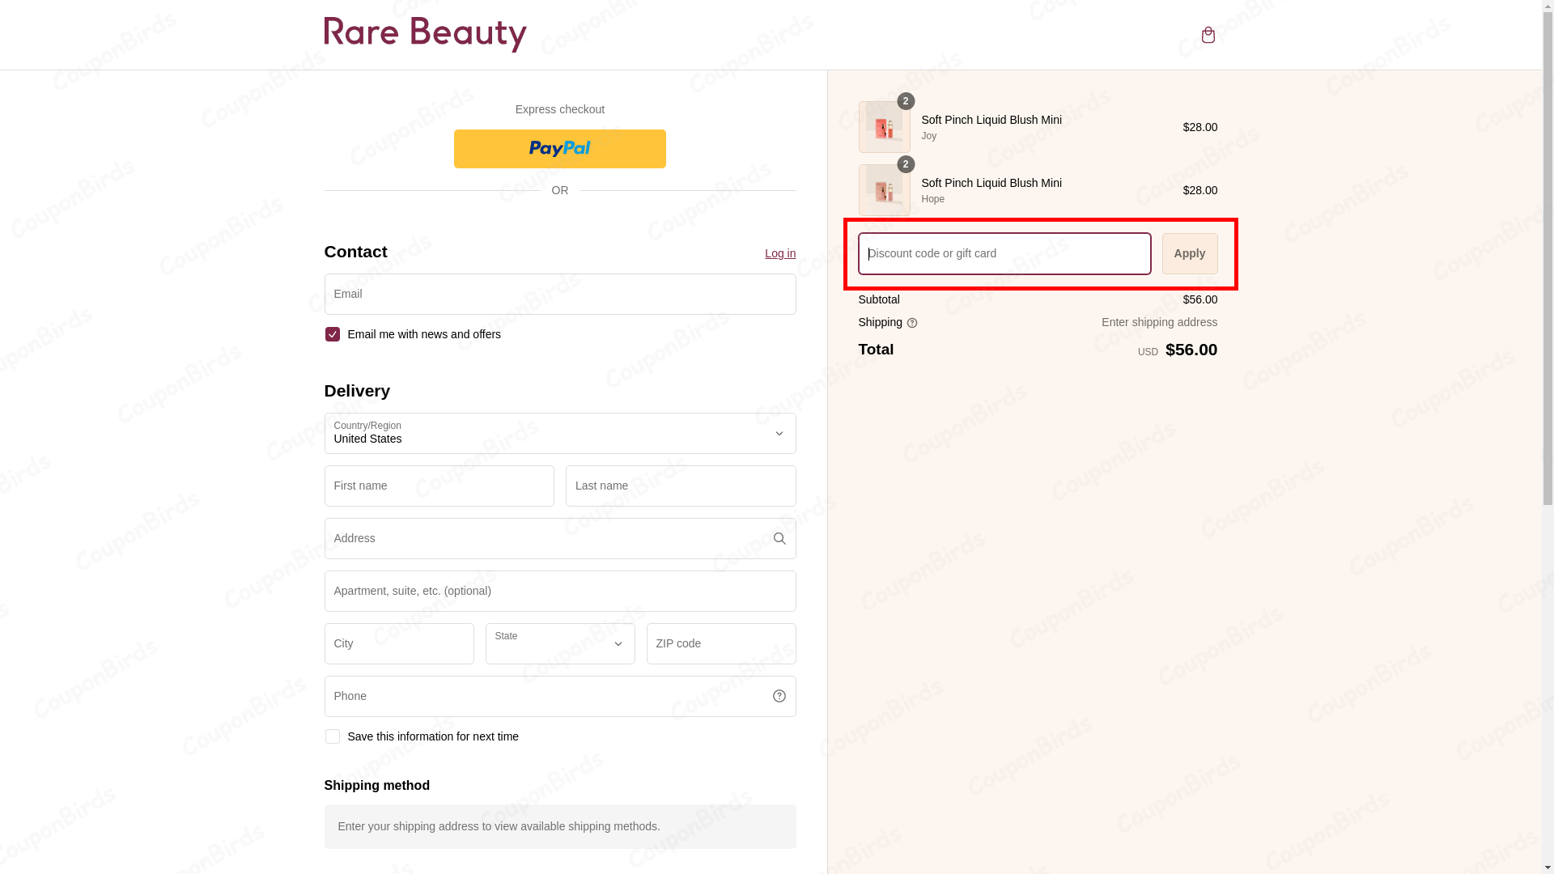The width and height of the screenshot is (1554, 874).
Task: Click the Email input under Contact
Action: pos(559,294)
